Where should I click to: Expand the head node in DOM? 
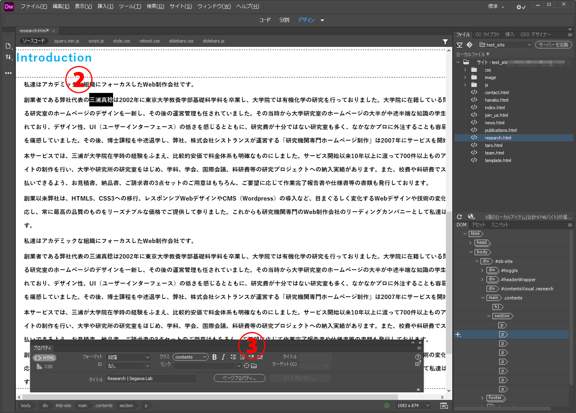tap(470, 243)
